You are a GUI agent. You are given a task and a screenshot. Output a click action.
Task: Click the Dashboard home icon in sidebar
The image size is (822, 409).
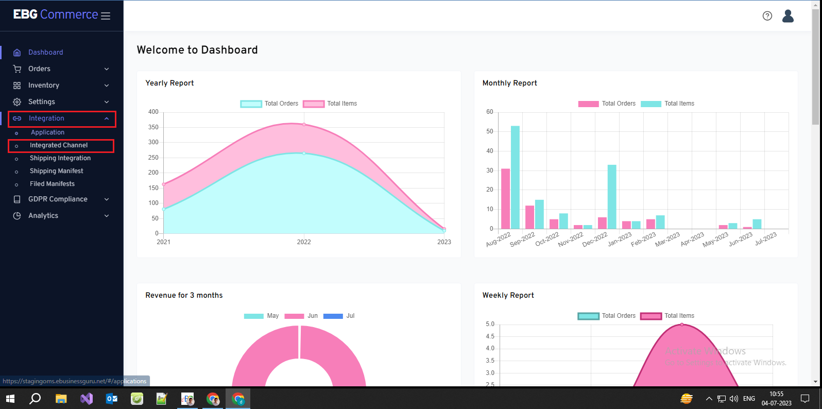pyautogui.click(x=17, y=53)
